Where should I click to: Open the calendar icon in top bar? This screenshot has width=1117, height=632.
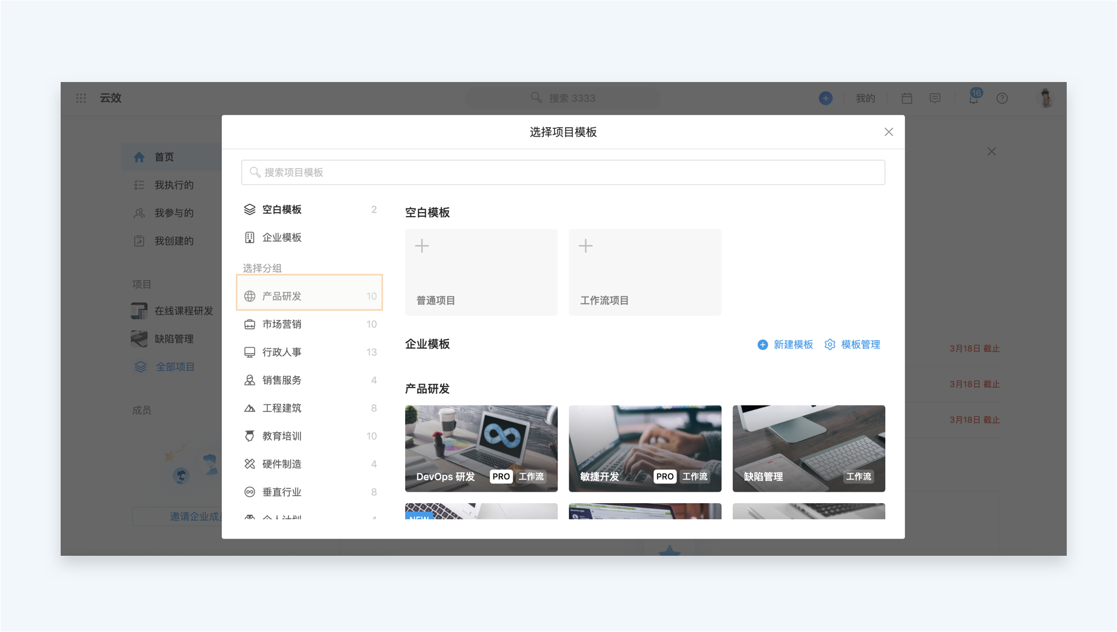point(907,98)
